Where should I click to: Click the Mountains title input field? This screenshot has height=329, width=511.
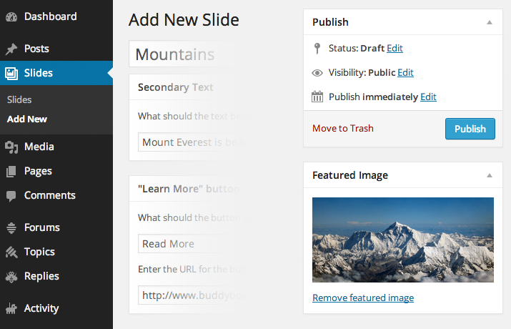click(x=182, y=54)
